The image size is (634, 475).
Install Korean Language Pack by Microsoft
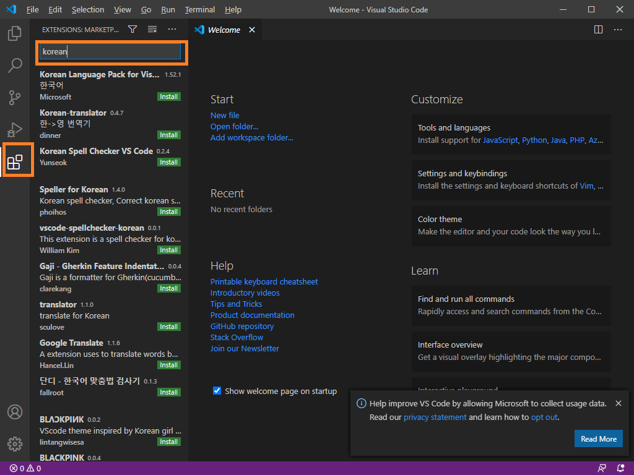[x=168, y=96]
